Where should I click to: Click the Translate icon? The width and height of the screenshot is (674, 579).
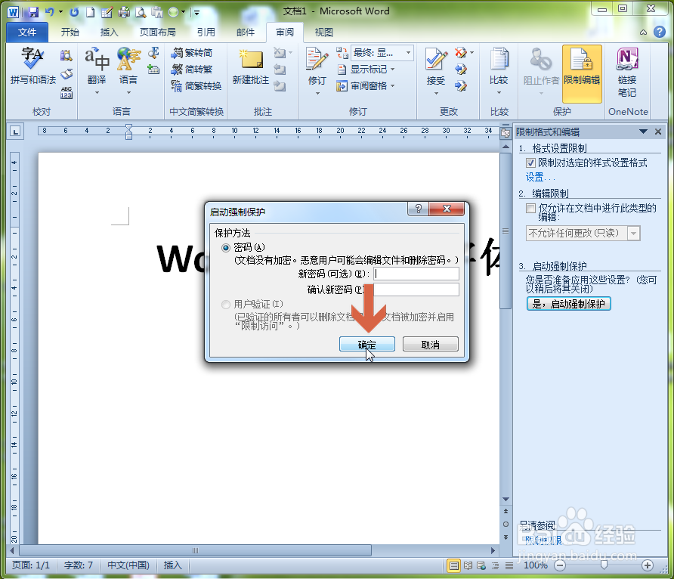(x=97, y=59)
